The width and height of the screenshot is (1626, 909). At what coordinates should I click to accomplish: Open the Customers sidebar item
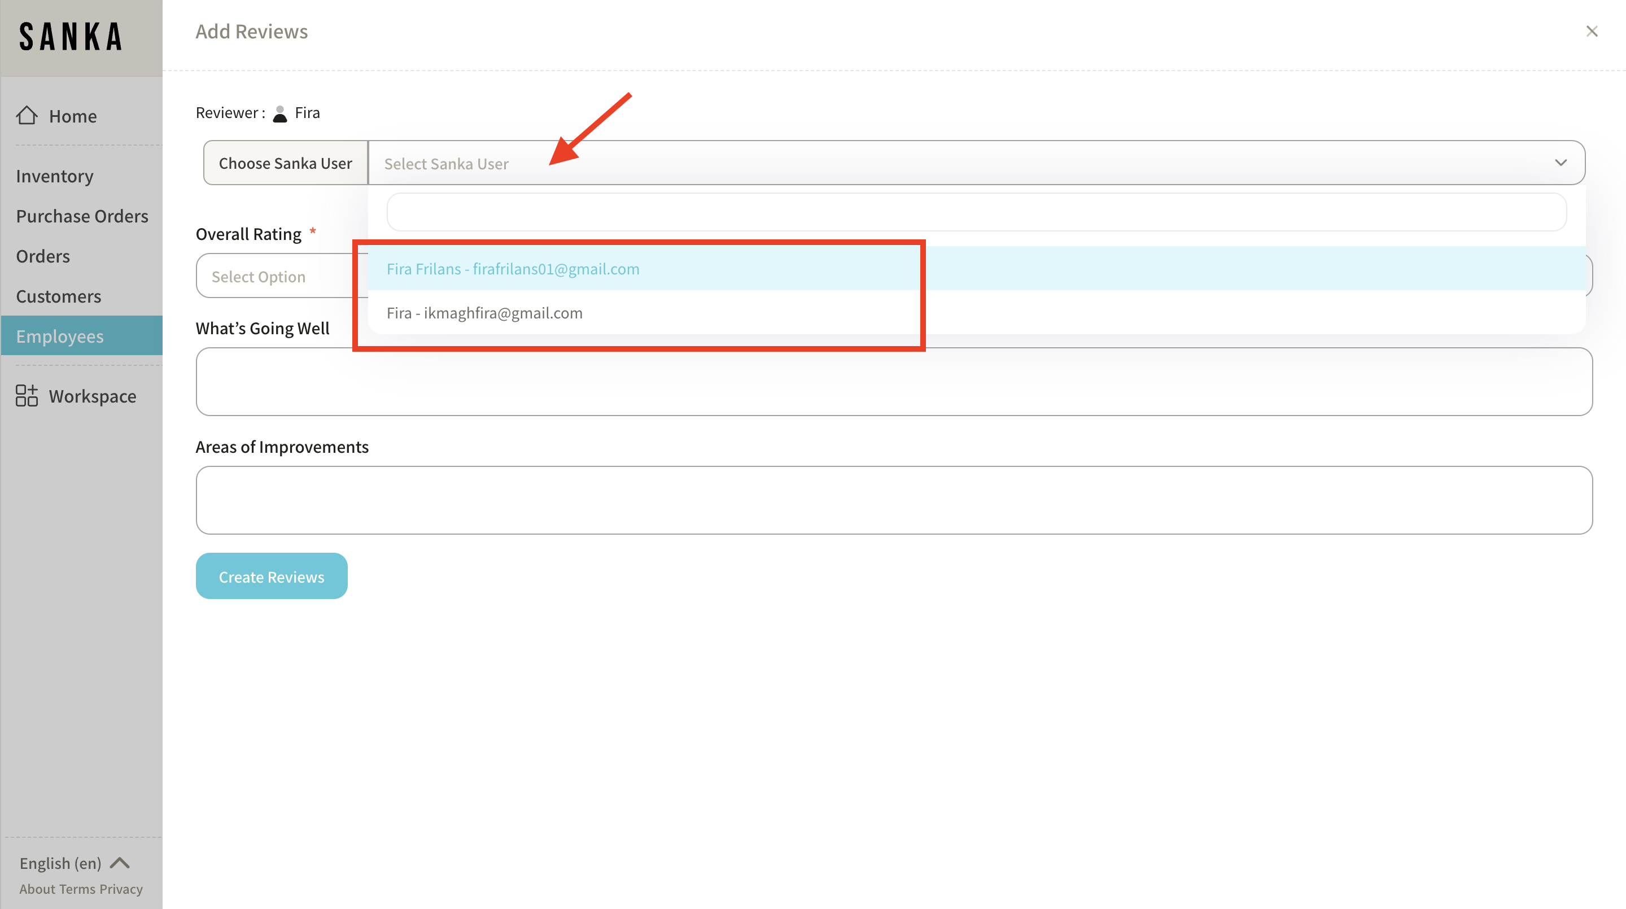[x=59, y=296]
